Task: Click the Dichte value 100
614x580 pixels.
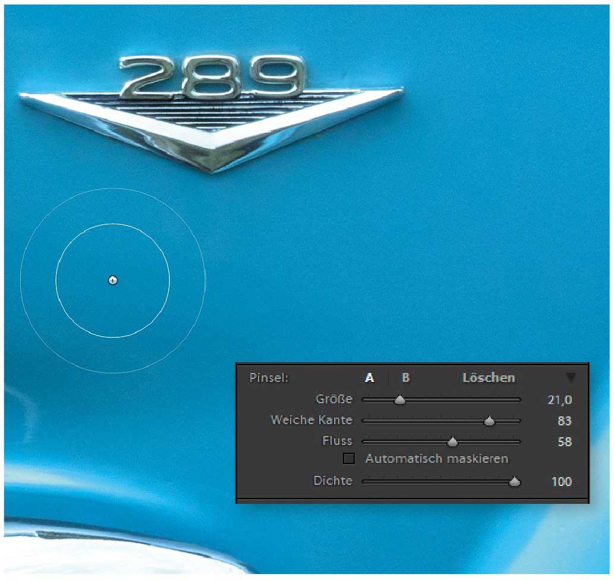Action: click(562, 482)
